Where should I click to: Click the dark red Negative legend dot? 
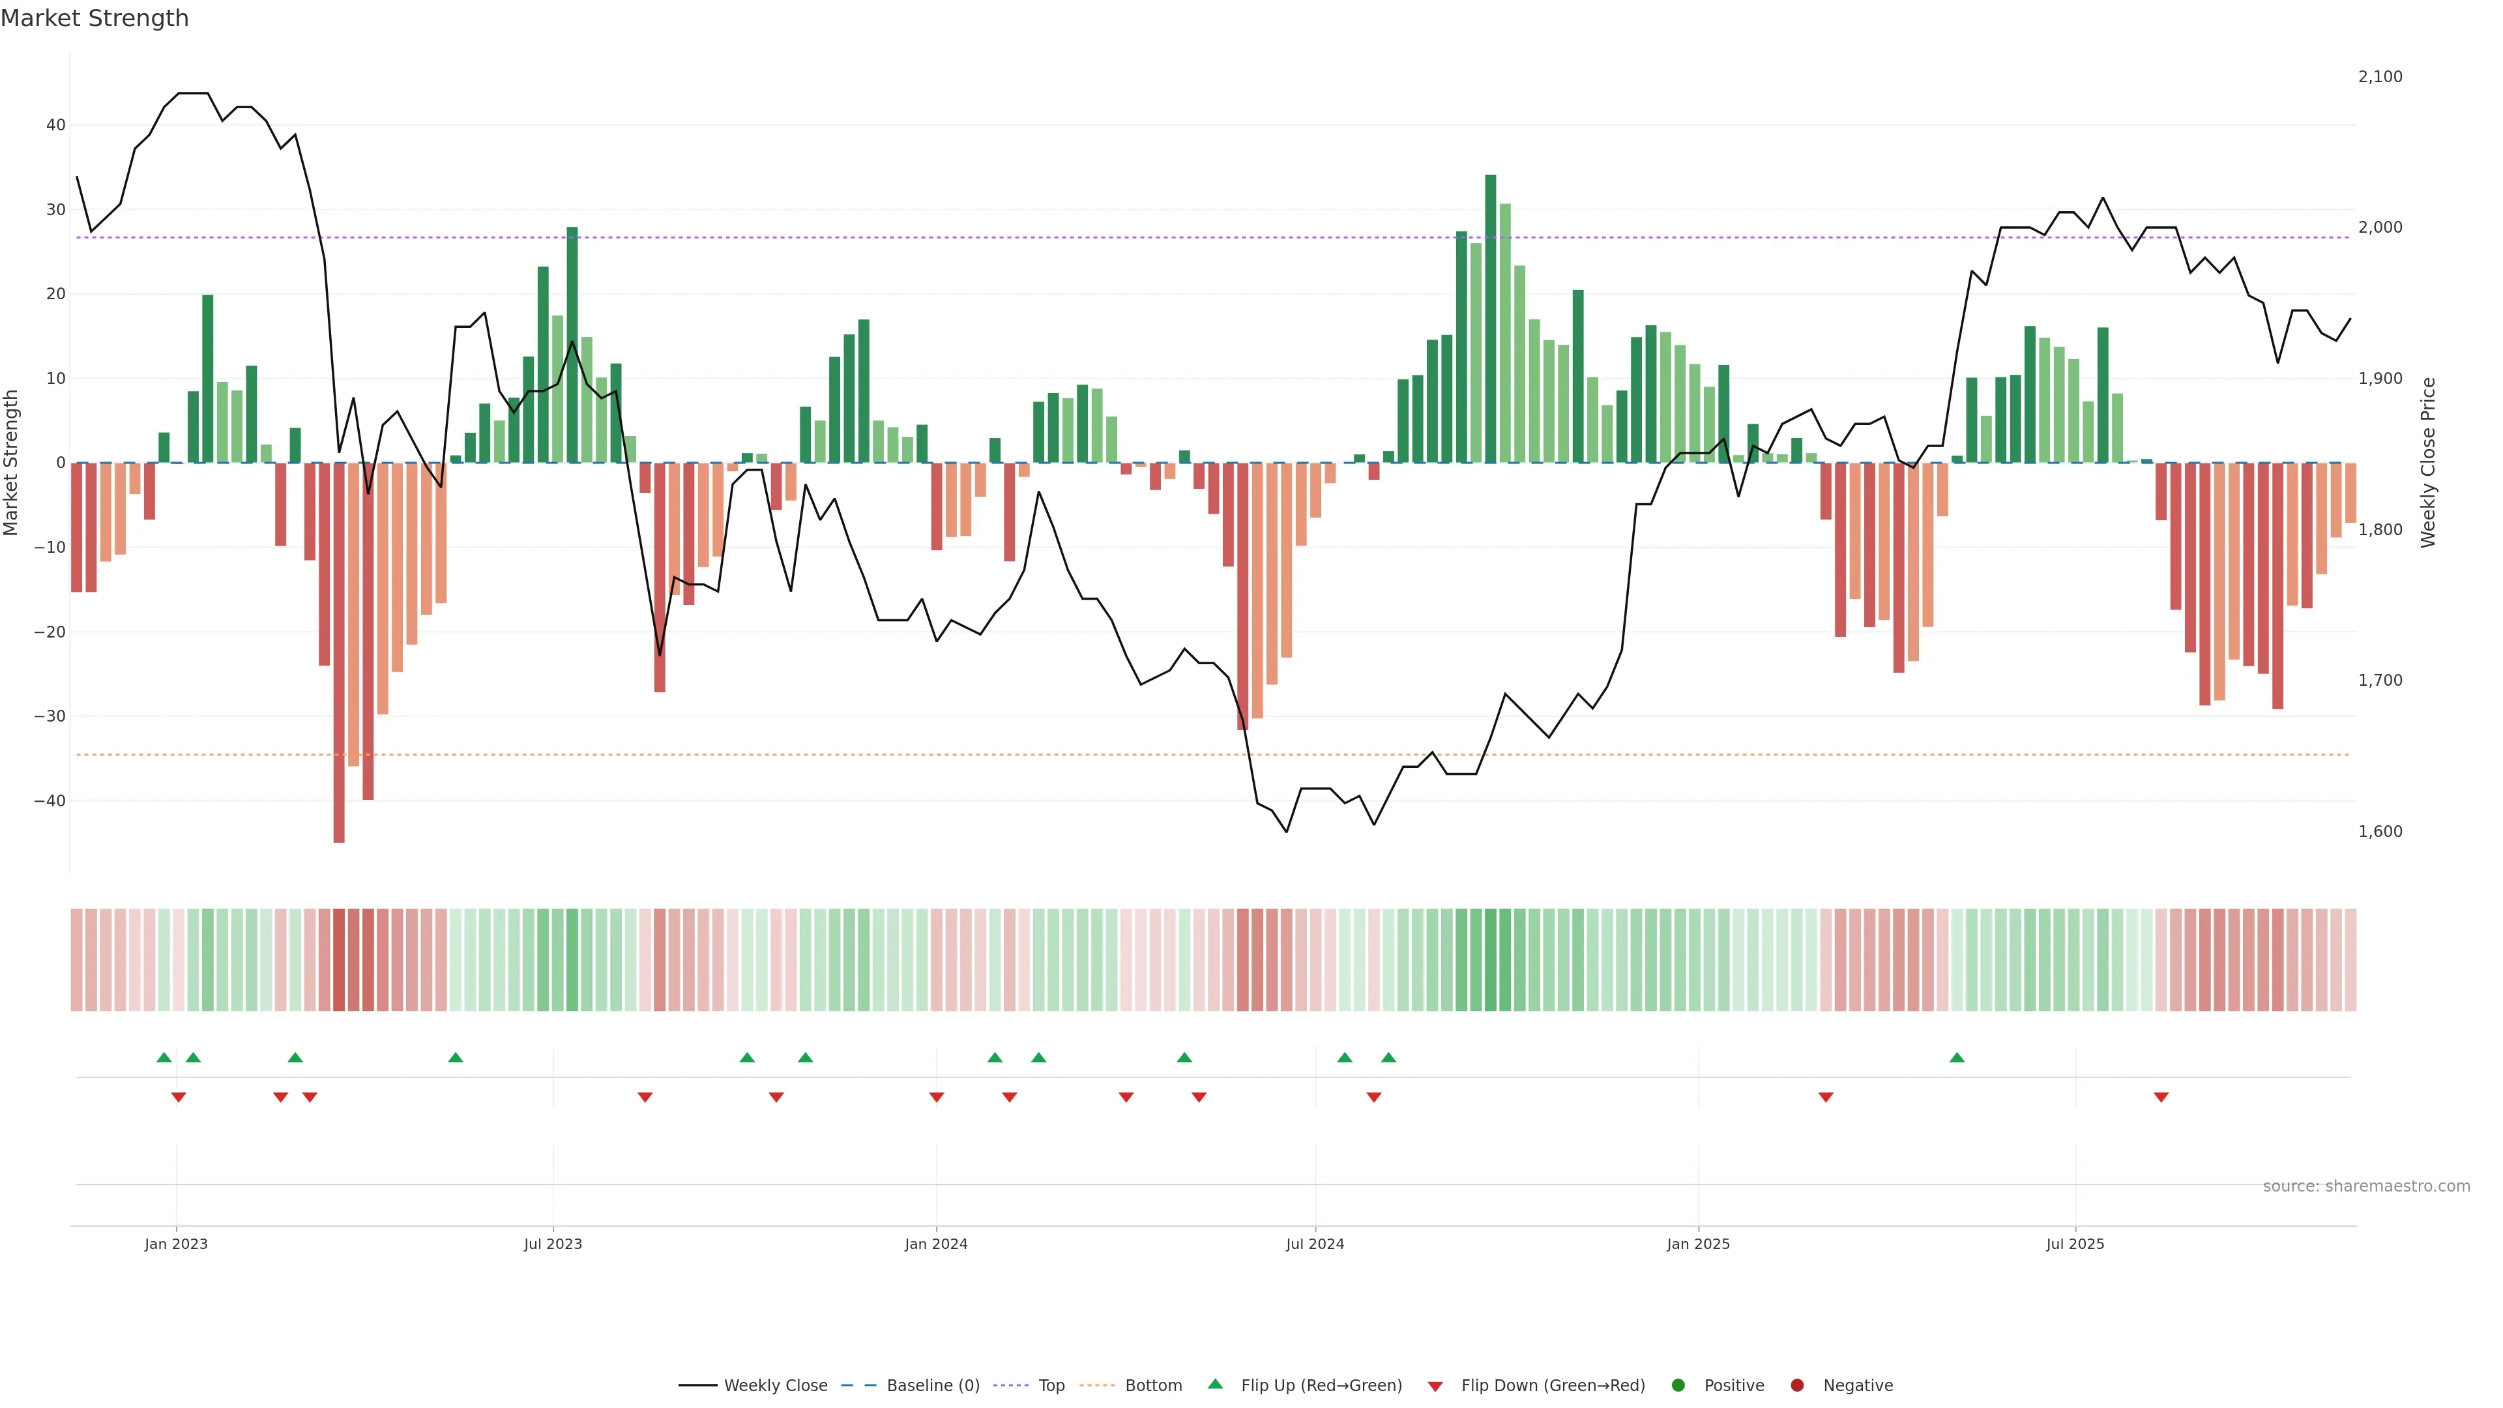[1796, 1386]
